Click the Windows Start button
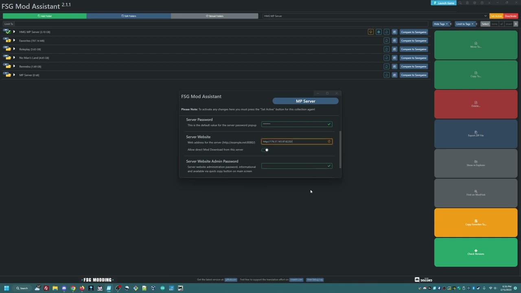This screenshot has height=293, width=521. coord(7,288)
